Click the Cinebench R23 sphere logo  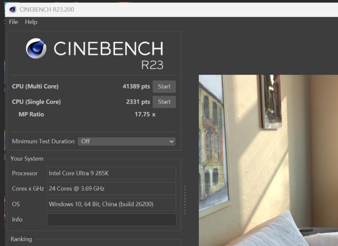click(x=36, y=49)
